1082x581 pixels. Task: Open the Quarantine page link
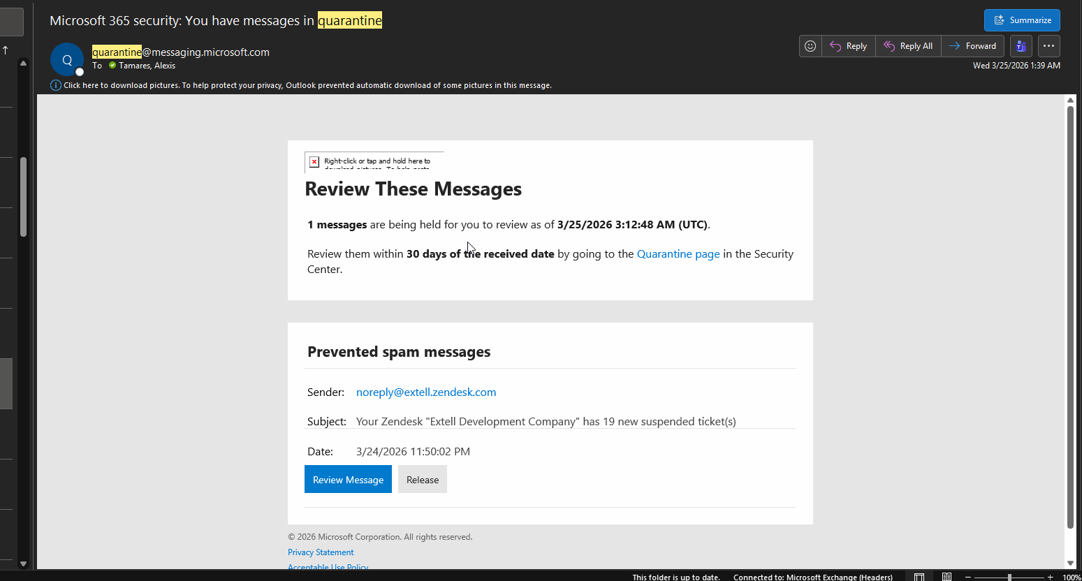click(x=678, y=254)
